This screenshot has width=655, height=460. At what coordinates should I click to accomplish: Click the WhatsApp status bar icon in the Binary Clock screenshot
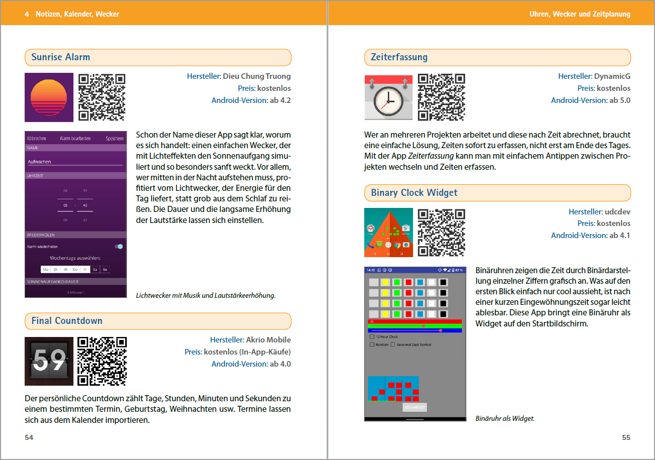[x=379, y=270]
